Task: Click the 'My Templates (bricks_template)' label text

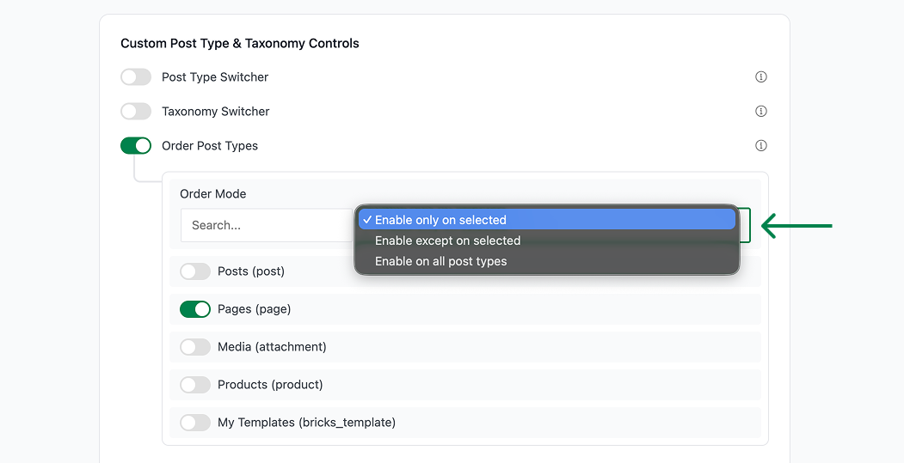Action: 307,422
